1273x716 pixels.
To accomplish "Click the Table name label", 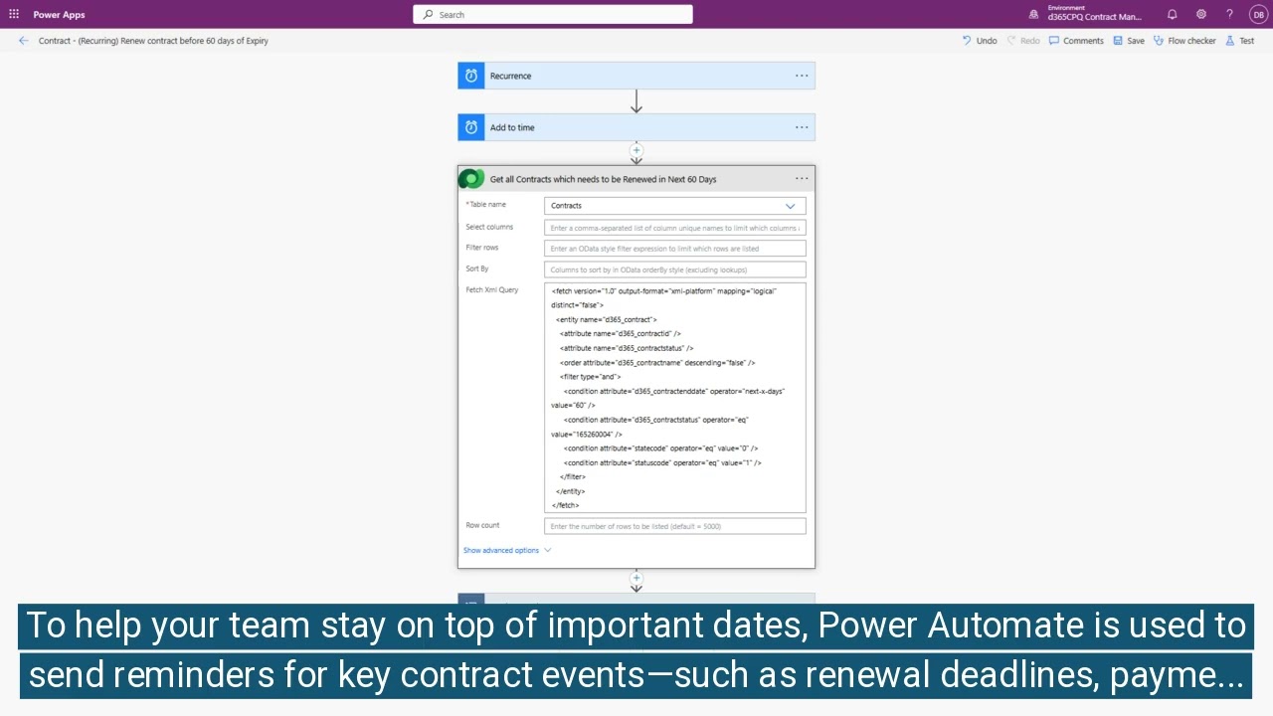I will [x=486, y=204].
